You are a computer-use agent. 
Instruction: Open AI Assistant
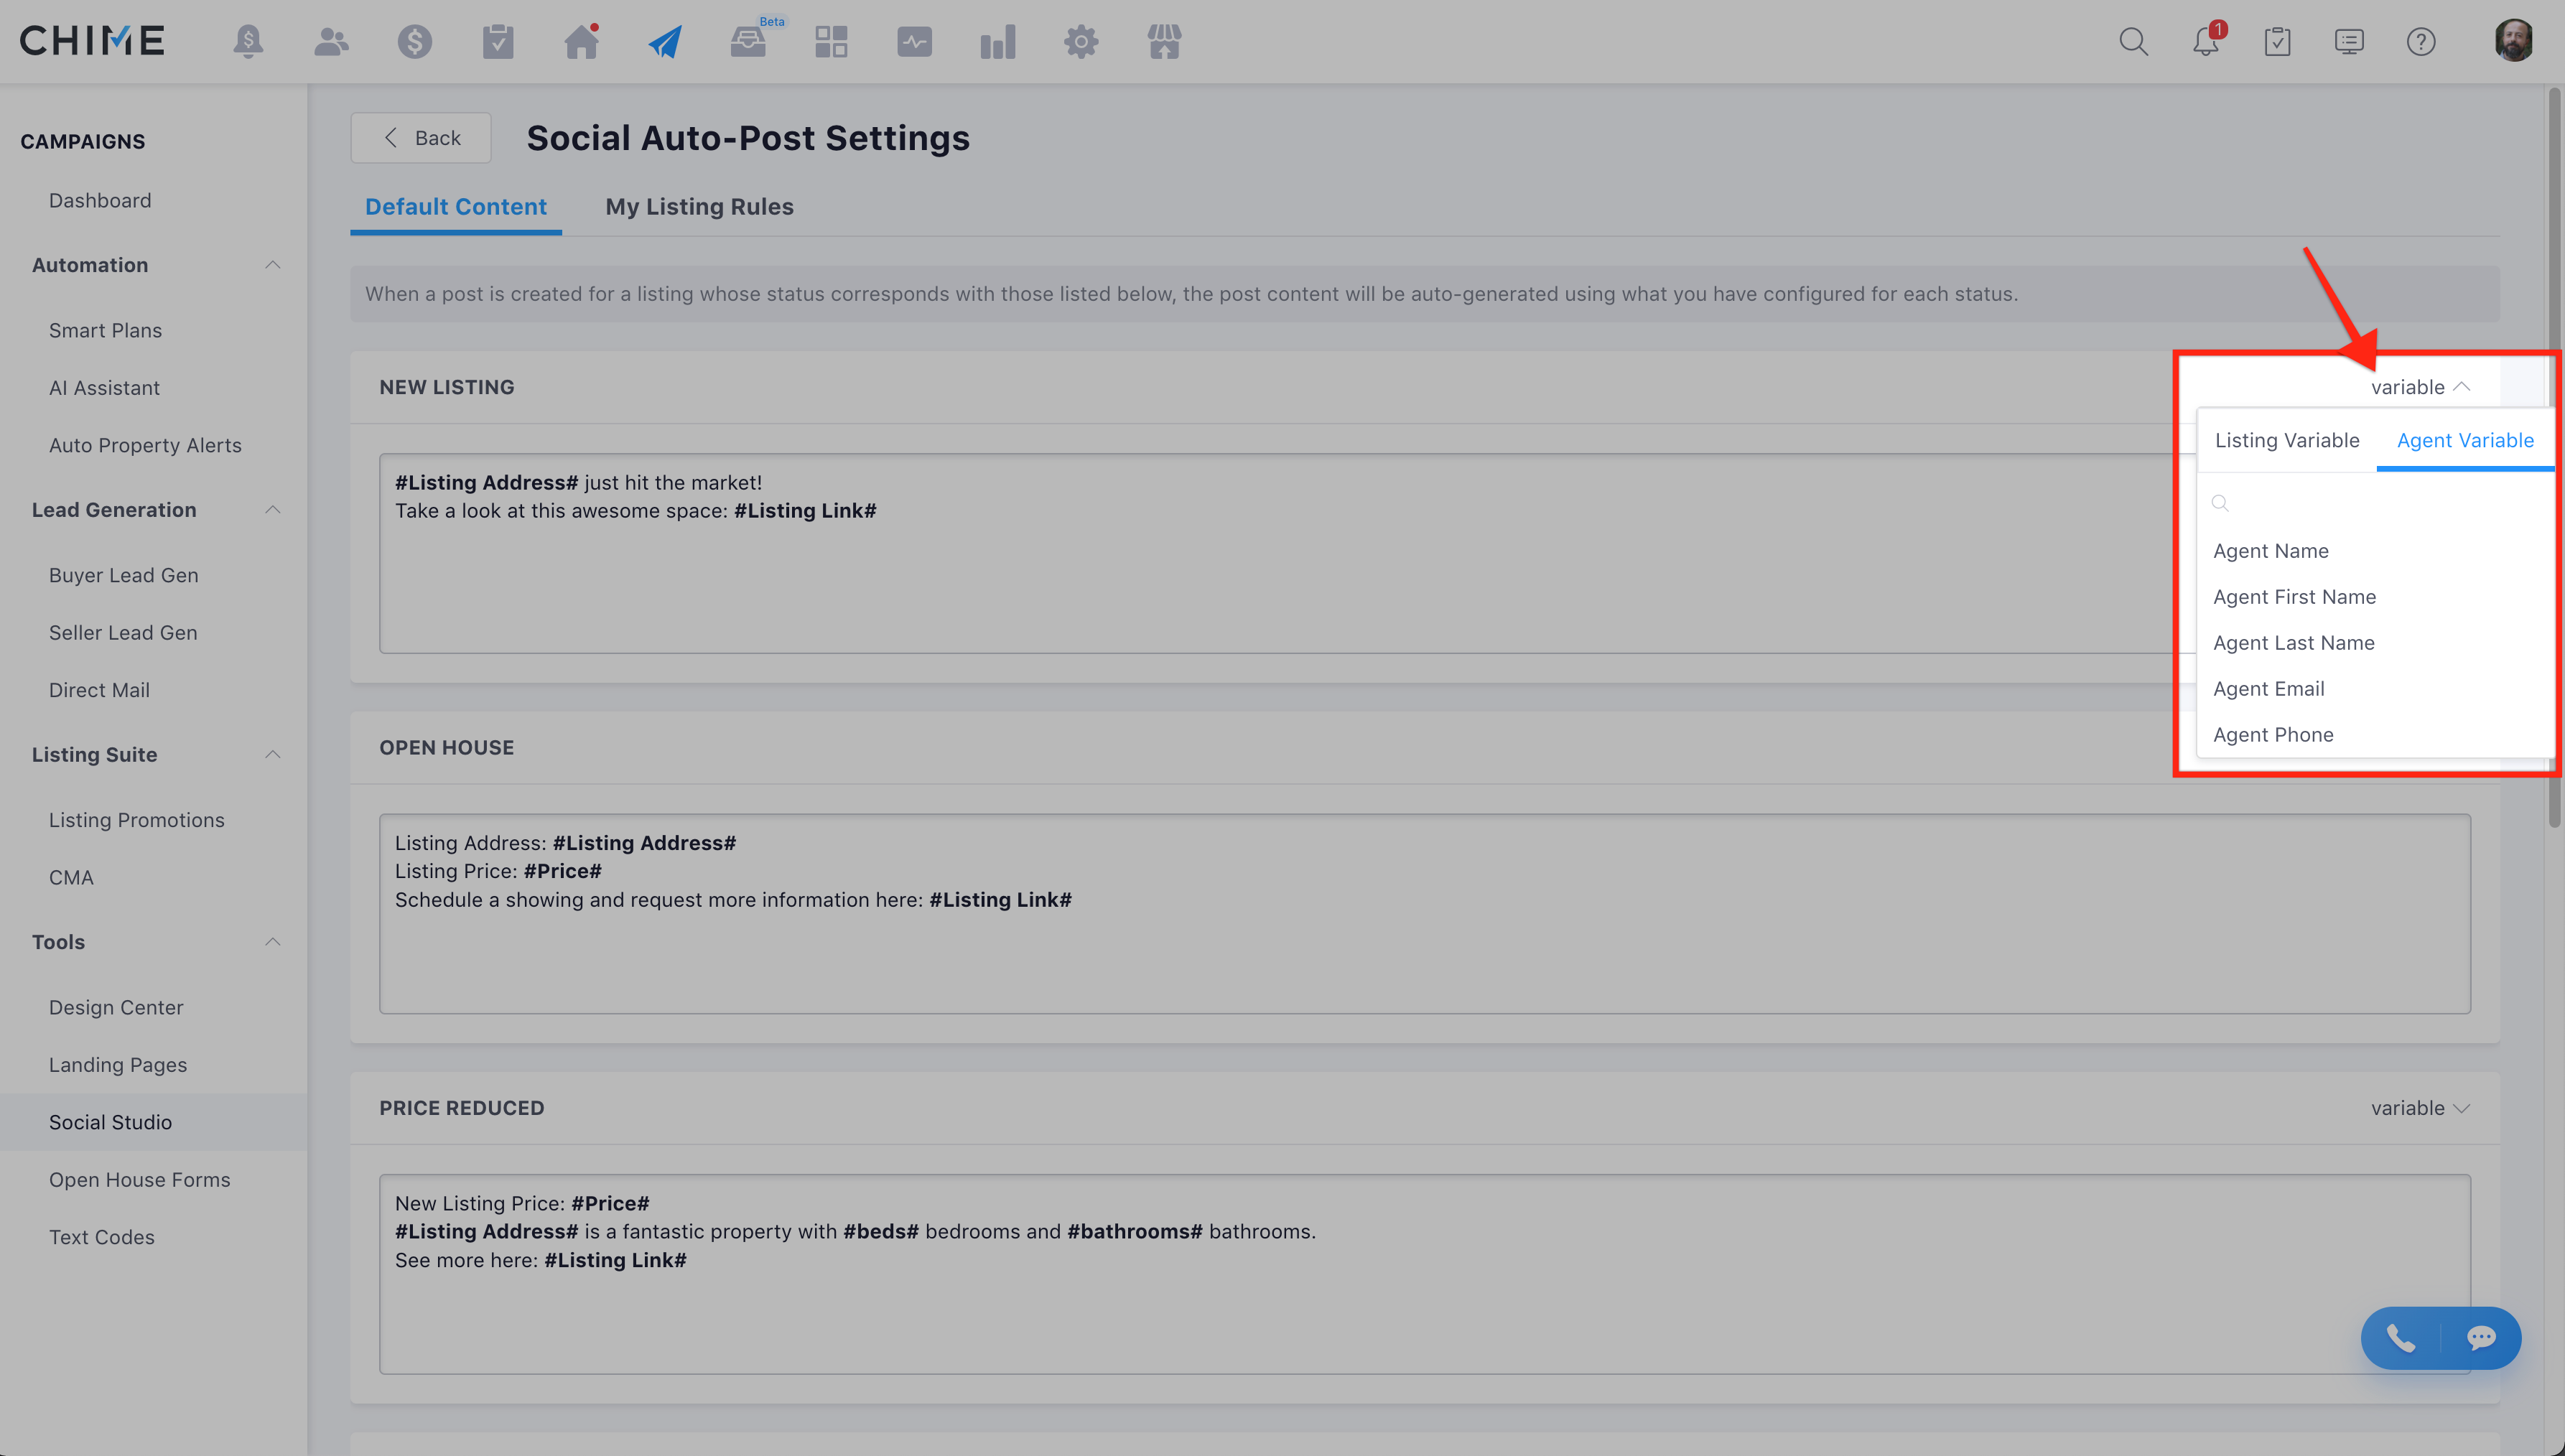(x=104, y=388)
